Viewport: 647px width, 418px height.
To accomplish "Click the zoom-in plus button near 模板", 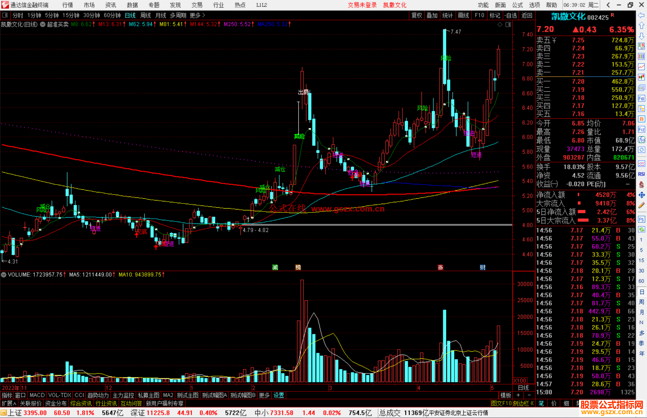I will click(x=518, y=395).
